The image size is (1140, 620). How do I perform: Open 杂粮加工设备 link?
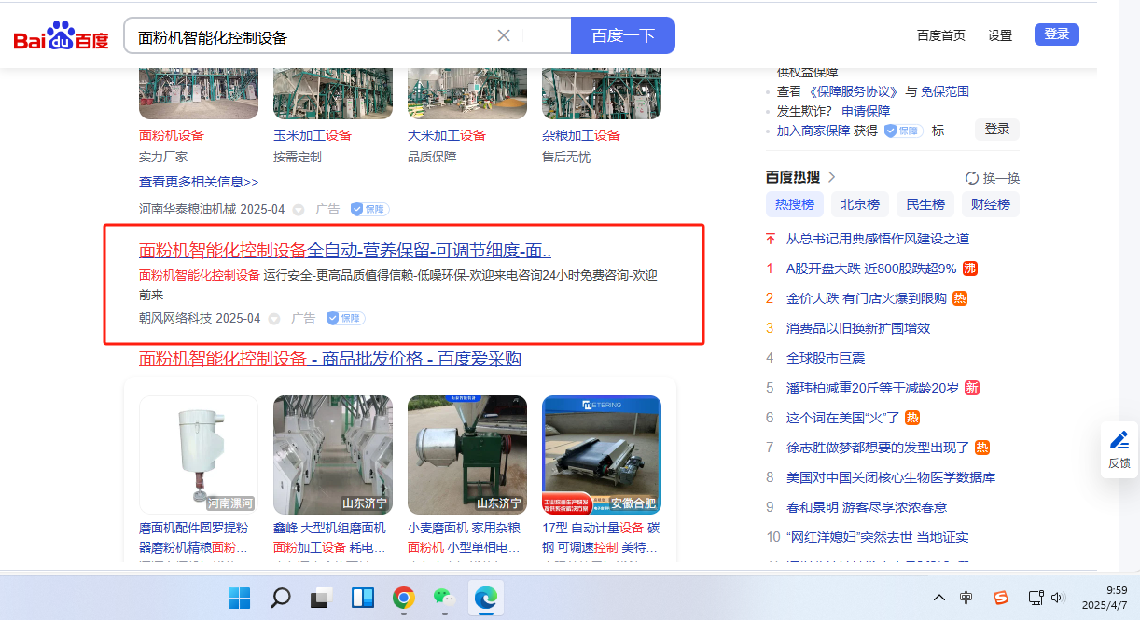pos(581,135)
